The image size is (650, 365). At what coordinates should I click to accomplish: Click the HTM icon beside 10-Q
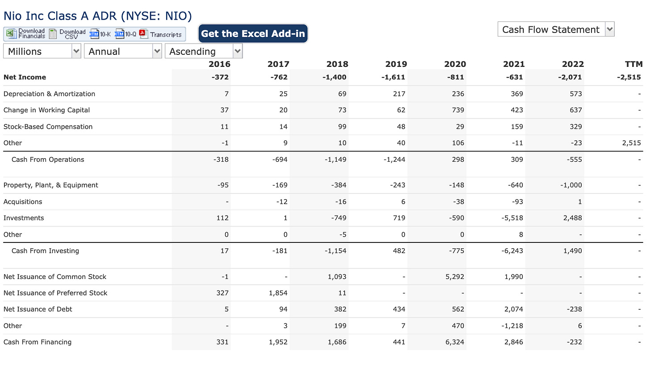(119, 34)
